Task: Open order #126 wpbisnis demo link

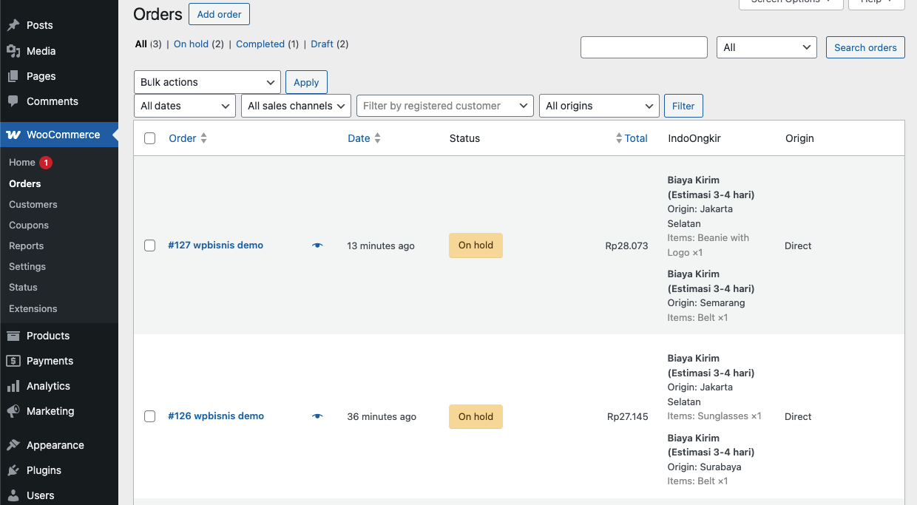Action: coord(216,416)
